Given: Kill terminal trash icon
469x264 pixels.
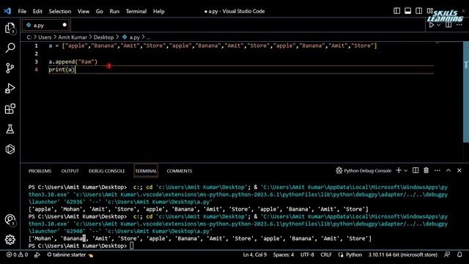Looking at the screenshot, I should coord(426,170).
